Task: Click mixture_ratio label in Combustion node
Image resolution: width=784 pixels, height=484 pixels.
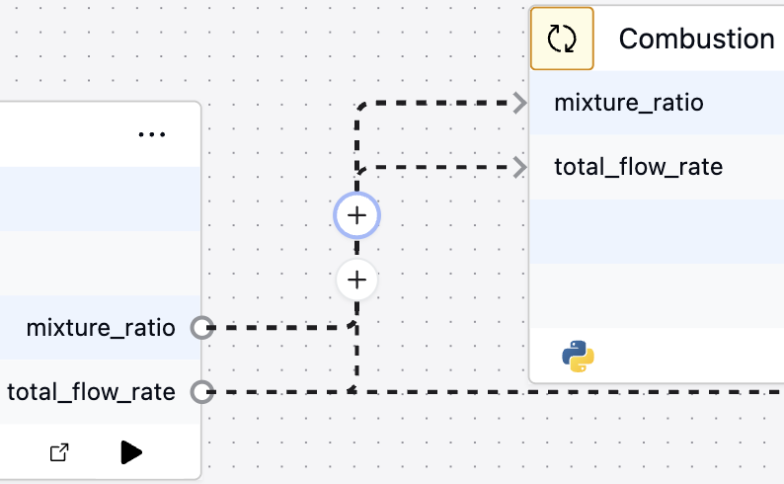Action: pos(629,103)
